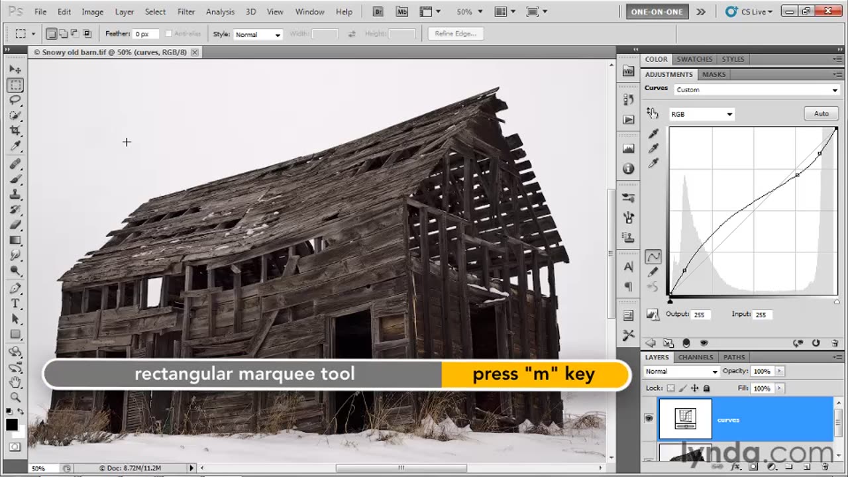Enable Add to selection mode
The height and width of the screenshot is (477, 848).
tap(64, 34)
